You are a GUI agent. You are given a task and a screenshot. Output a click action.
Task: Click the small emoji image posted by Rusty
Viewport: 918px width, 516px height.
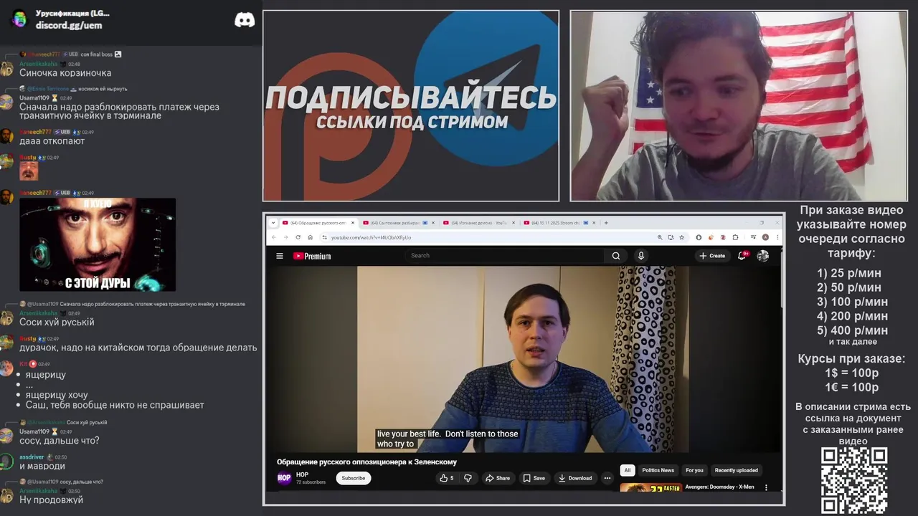29,171
